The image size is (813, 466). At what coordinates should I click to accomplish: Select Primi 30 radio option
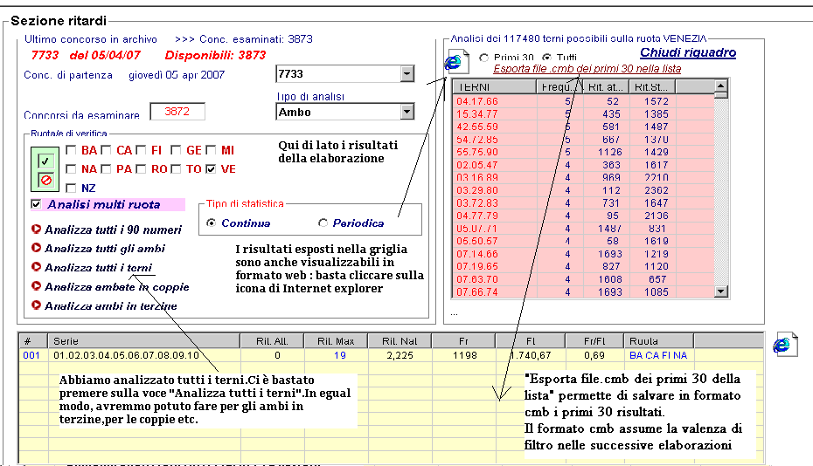(x=483, y=58)
